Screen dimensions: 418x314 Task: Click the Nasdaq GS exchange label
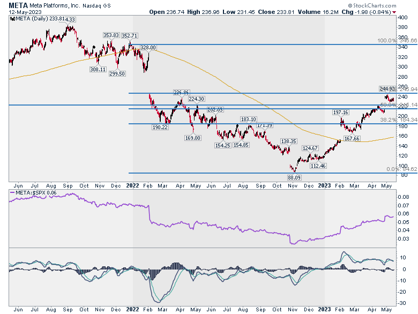point(97,5)
